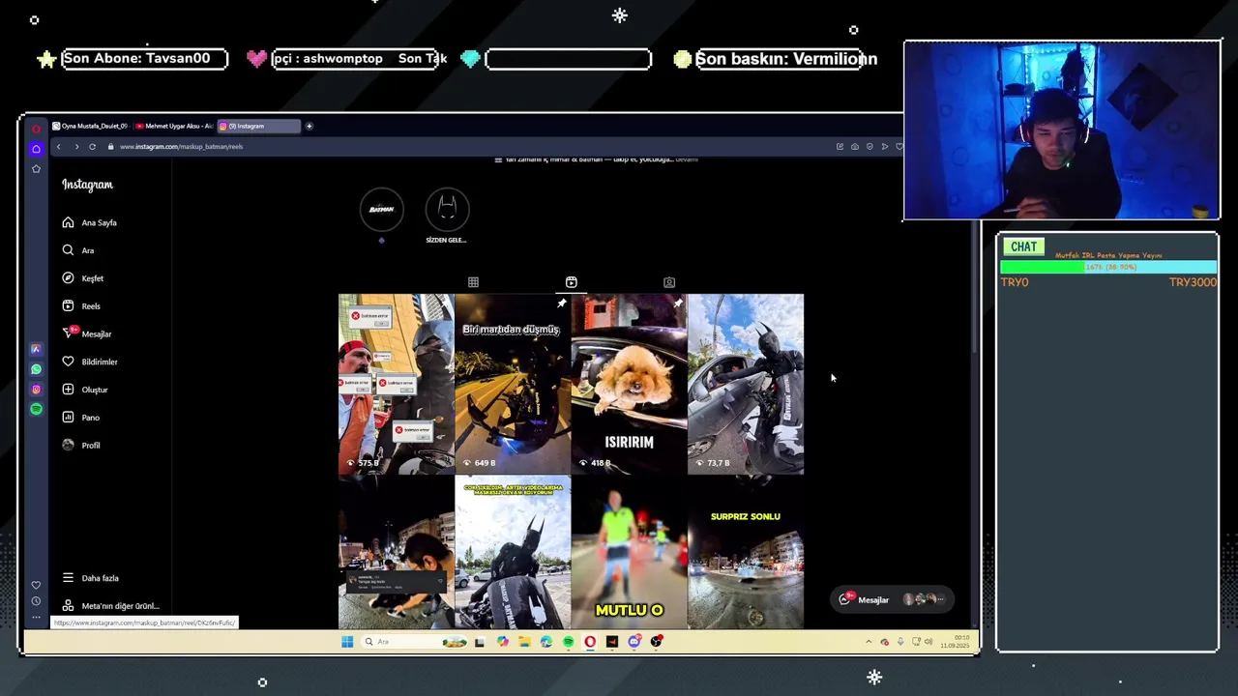Switch to the Oyna Mustafa_Daulet browser tab
Screen dimensions: 1238x696
(90, 126)
